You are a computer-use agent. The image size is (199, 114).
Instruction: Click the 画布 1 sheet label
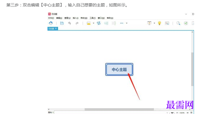click(x=51, y=113)
